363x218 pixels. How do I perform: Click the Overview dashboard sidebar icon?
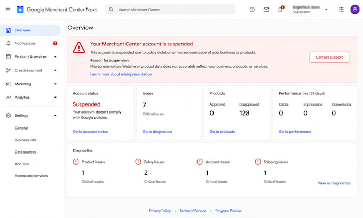[9, 30]
